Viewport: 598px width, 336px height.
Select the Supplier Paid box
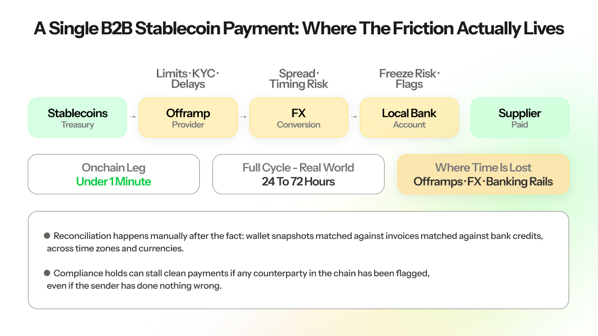(520, 117)
